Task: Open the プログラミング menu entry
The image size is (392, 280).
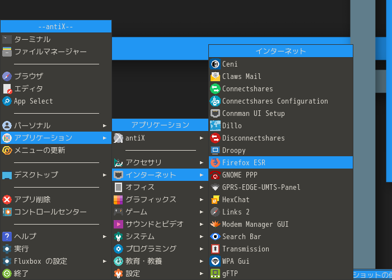Action: (160, 249)
